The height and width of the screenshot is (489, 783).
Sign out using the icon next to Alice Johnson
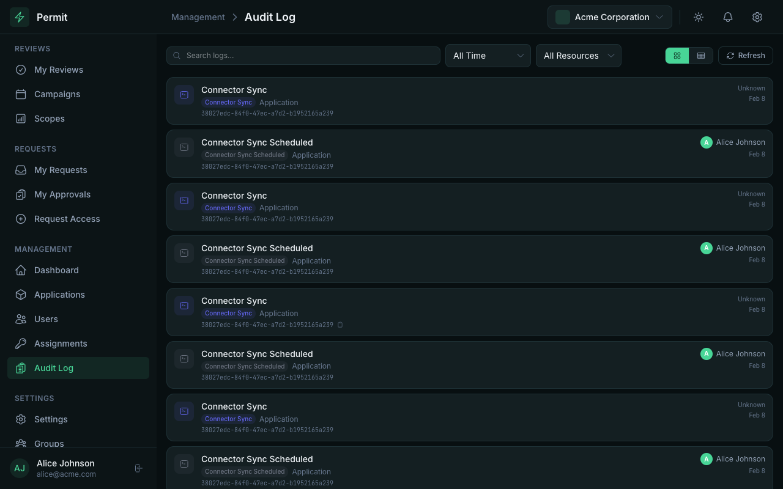(138, 468)
